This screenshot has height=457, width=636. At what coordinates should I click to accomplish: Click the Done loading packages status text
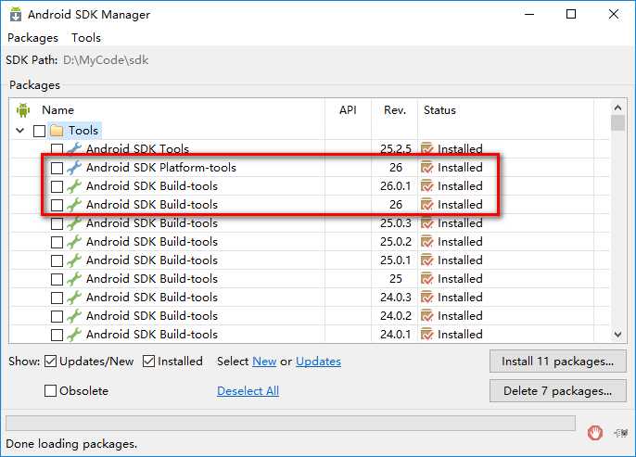coord(71,444)
